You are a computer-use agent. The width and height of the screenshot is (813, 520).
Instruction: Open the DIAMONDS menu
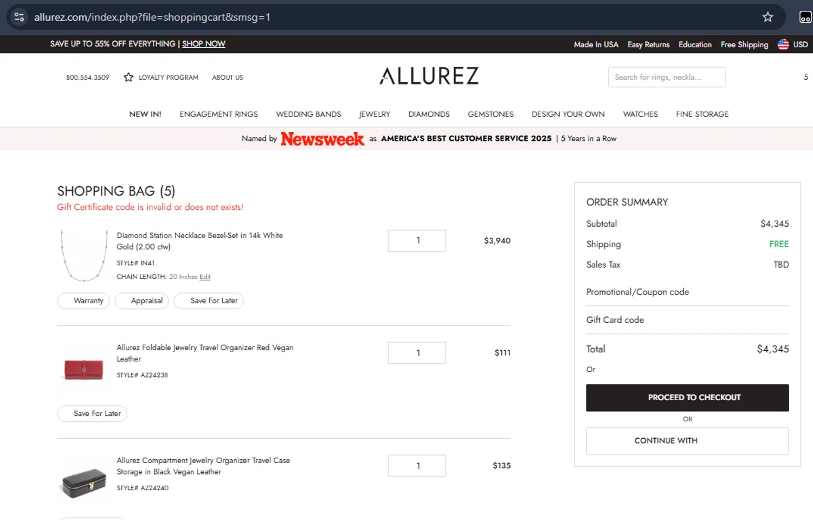pyautogui.click(x=429, y=114)
